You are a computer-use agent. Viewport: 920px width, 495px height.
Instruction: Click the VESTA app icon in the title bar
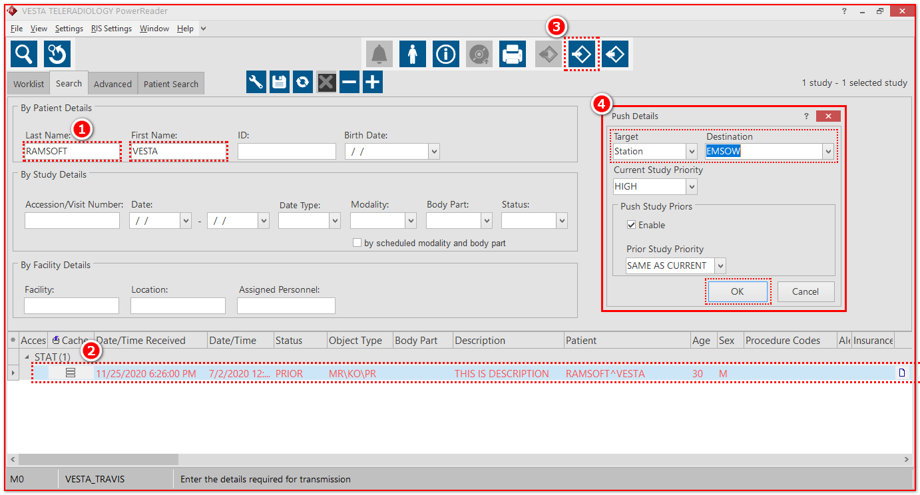click(x=11, y=11)
